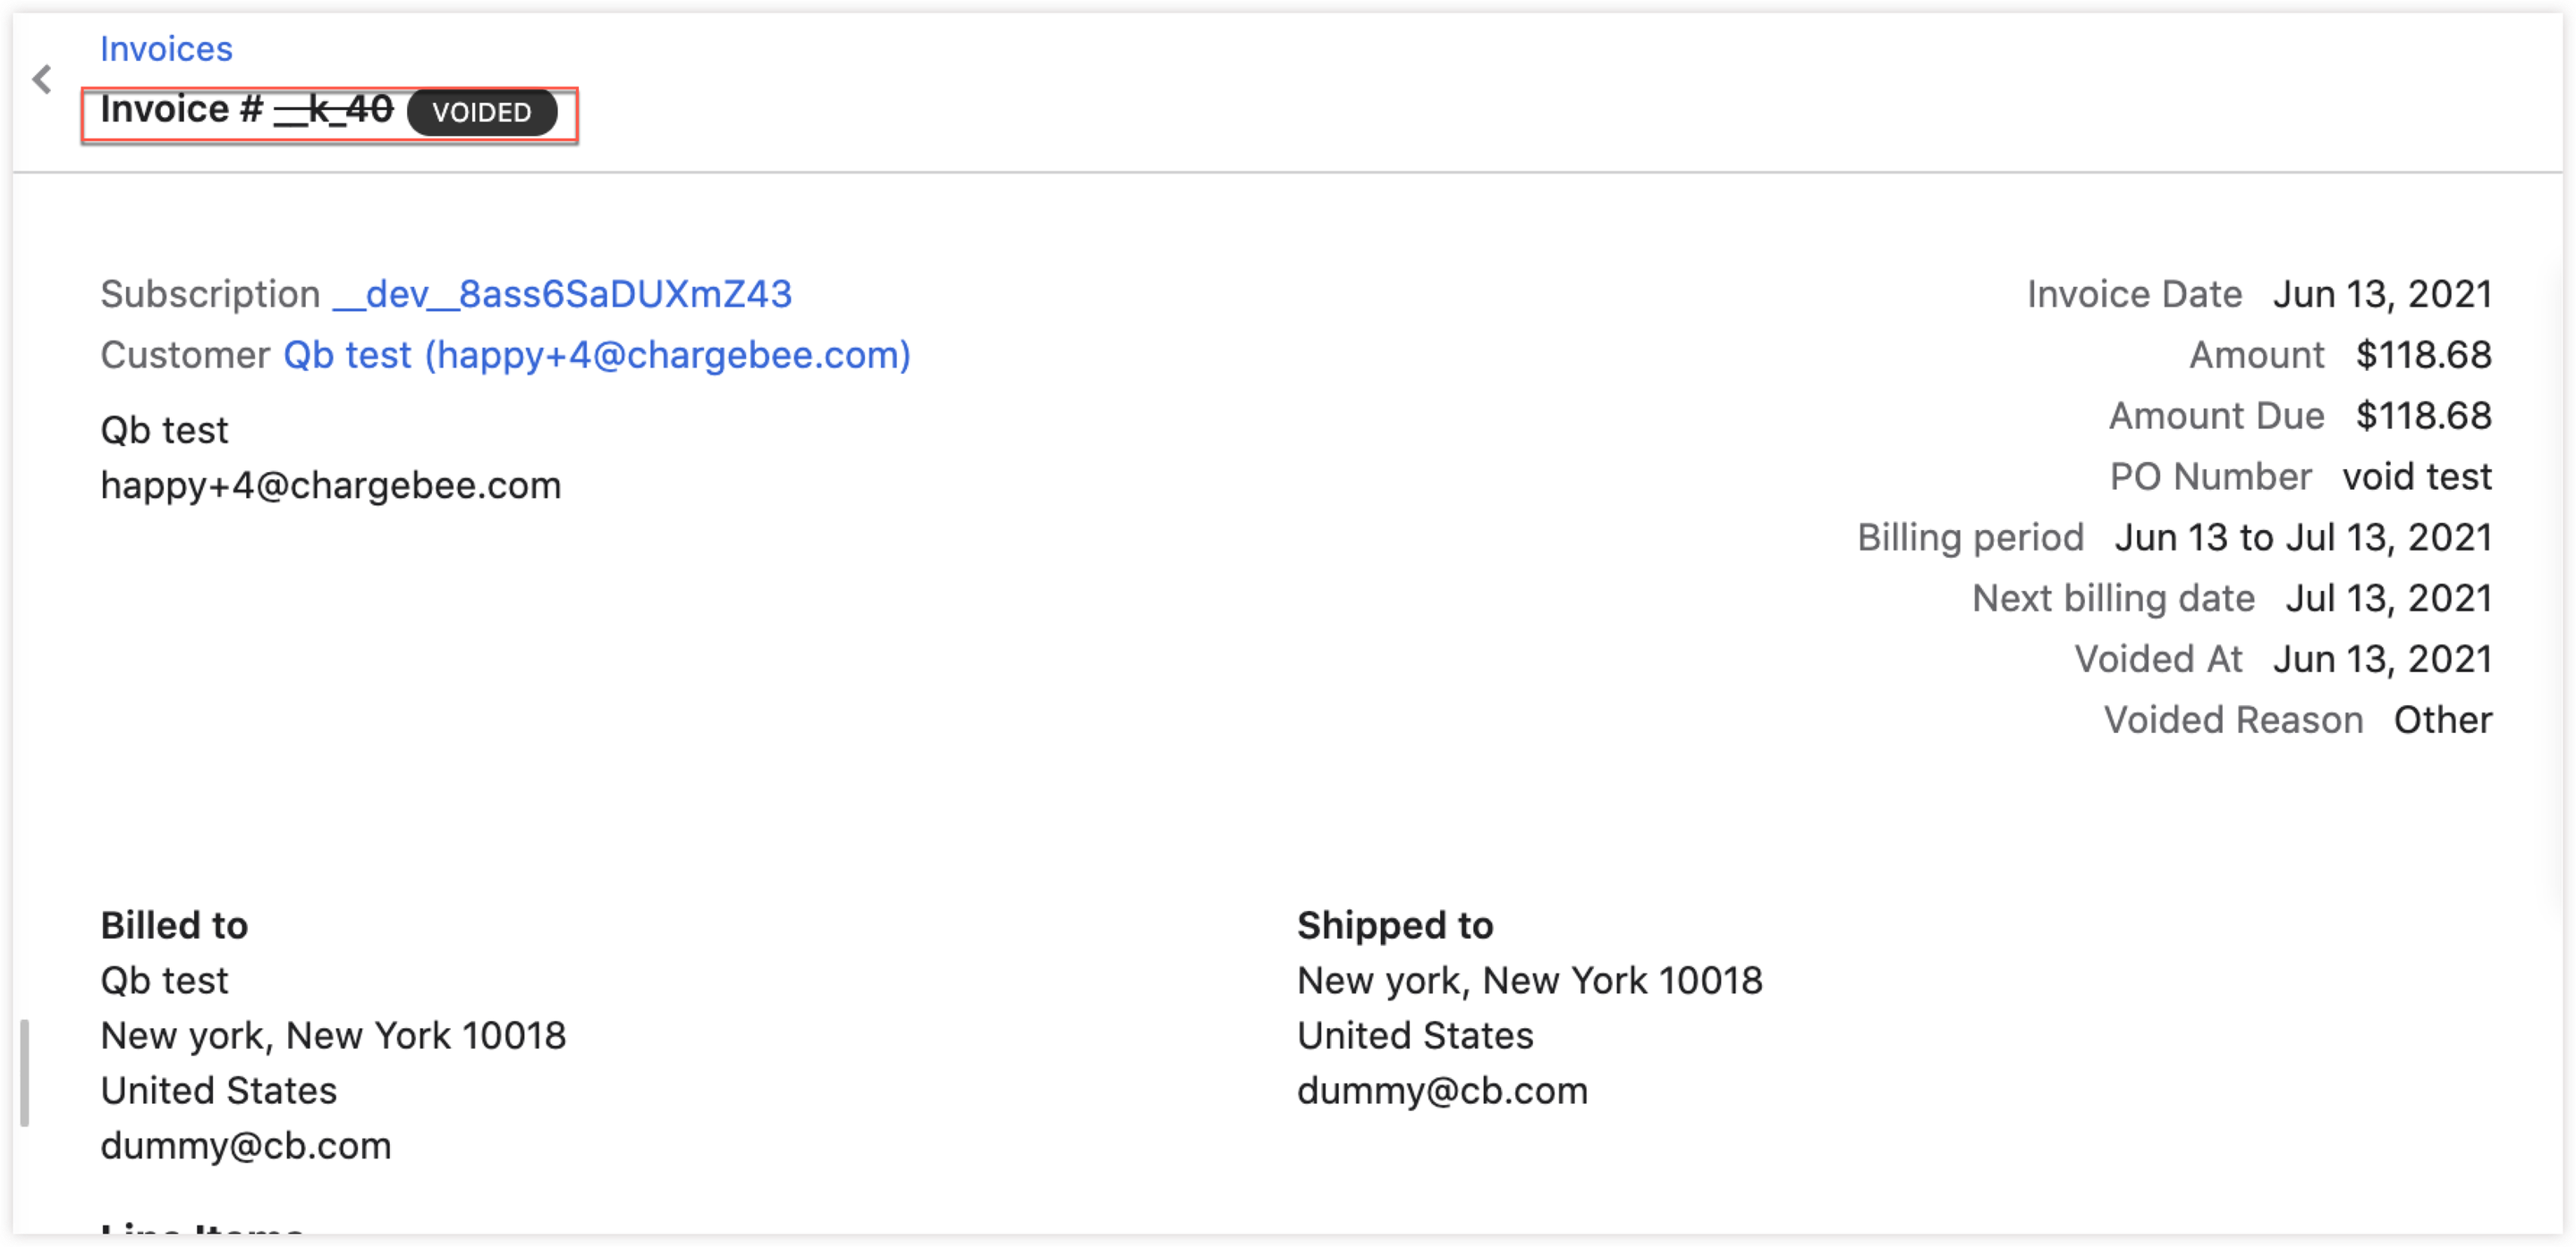Open subscription __dev__8ass6SaDUXmZ43 link
The width and height of the screenshot is (2576, 1247).
pyautogui.click(x=562, y=295)
